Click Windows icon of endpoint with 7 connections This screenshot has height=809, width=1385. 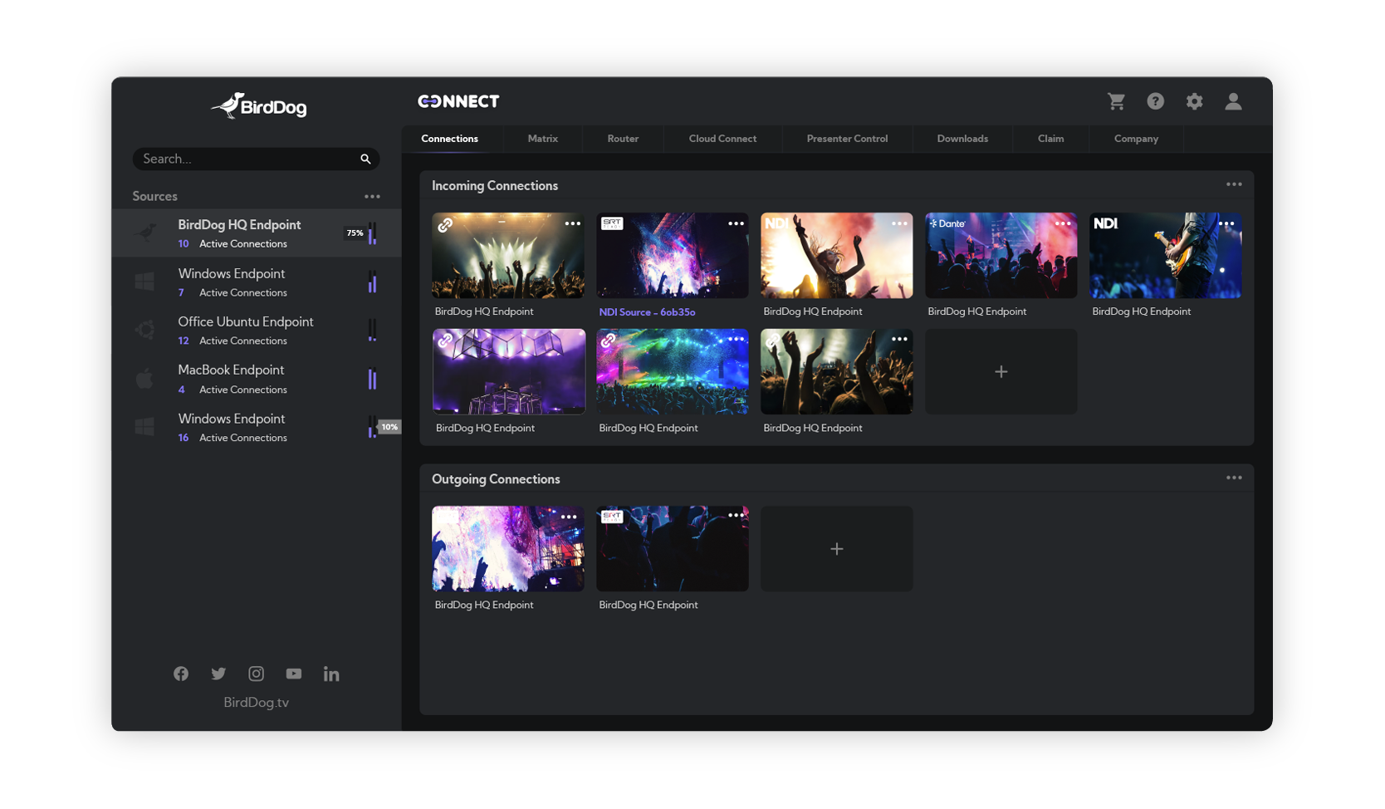pyautogui.click(x=144, y=282)
